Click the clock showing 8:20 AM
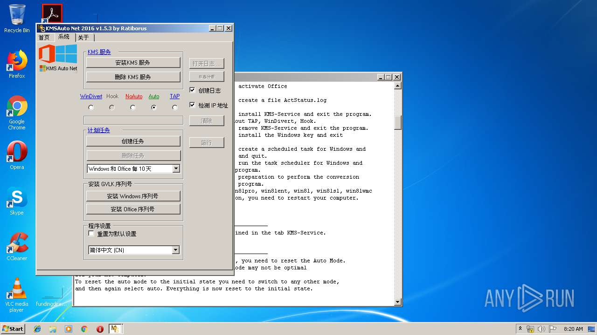The image size is (597, 335). (x=573, y=329)
